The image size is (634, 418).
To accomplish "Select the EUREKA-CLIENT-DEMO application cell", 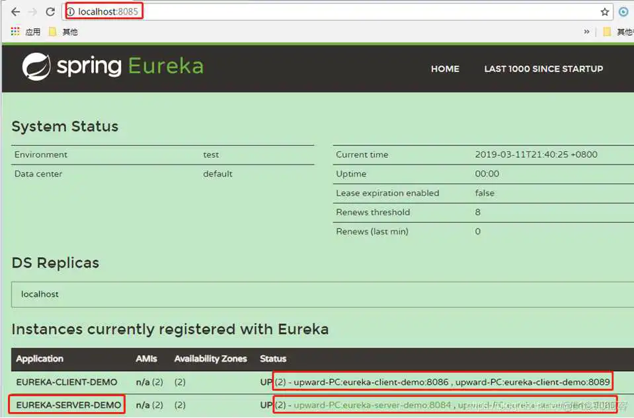I will click(x=67, y=382).
